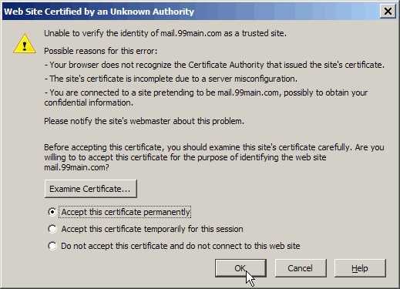Select the do-not-accept radio circle
Screen dimensions: 400x289
(52, 246)
